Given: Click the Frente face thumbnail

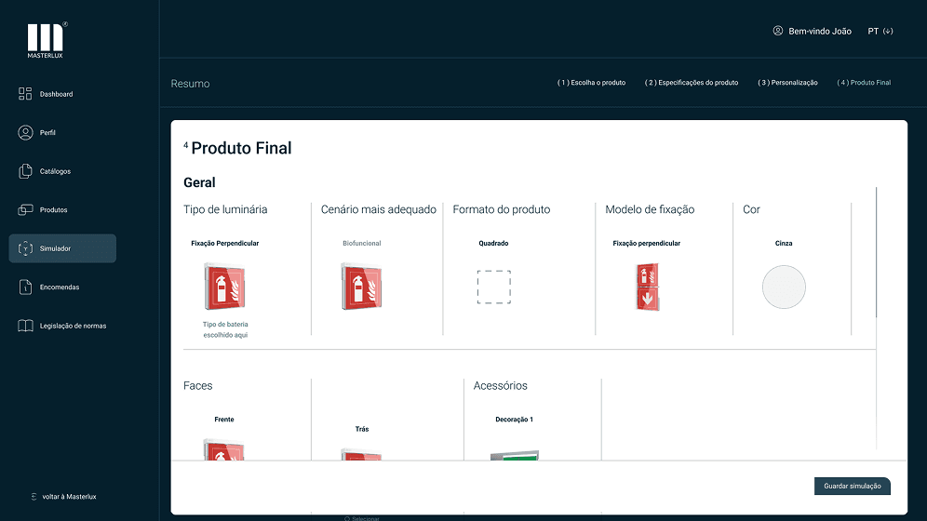Looking at the screenshot, I should pos(223,449).
